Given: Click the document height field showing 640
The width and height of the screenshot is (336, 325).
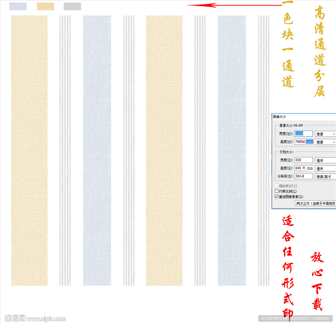Looking at the screenshot, I should [x=303, y=168].
